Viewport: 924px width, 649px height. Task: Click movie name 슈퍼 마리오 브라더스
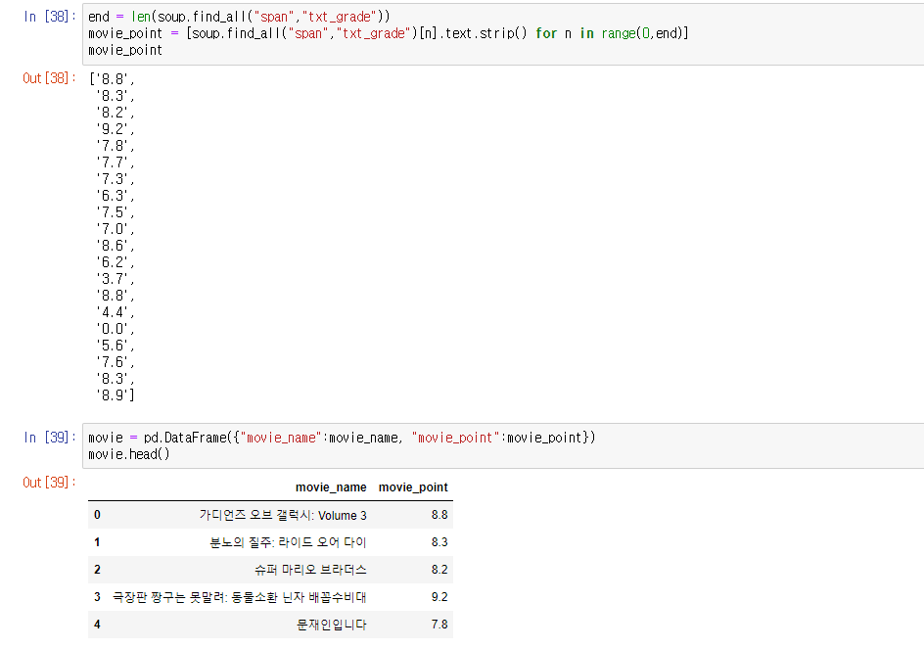(x=310, y=570)
